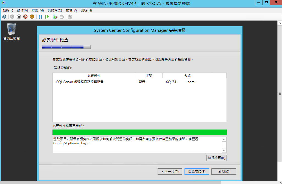Viewport: 282px width, 184px height.
Task: Click the enhanced session toolbar icon
Action: click(x=70, y=17)
